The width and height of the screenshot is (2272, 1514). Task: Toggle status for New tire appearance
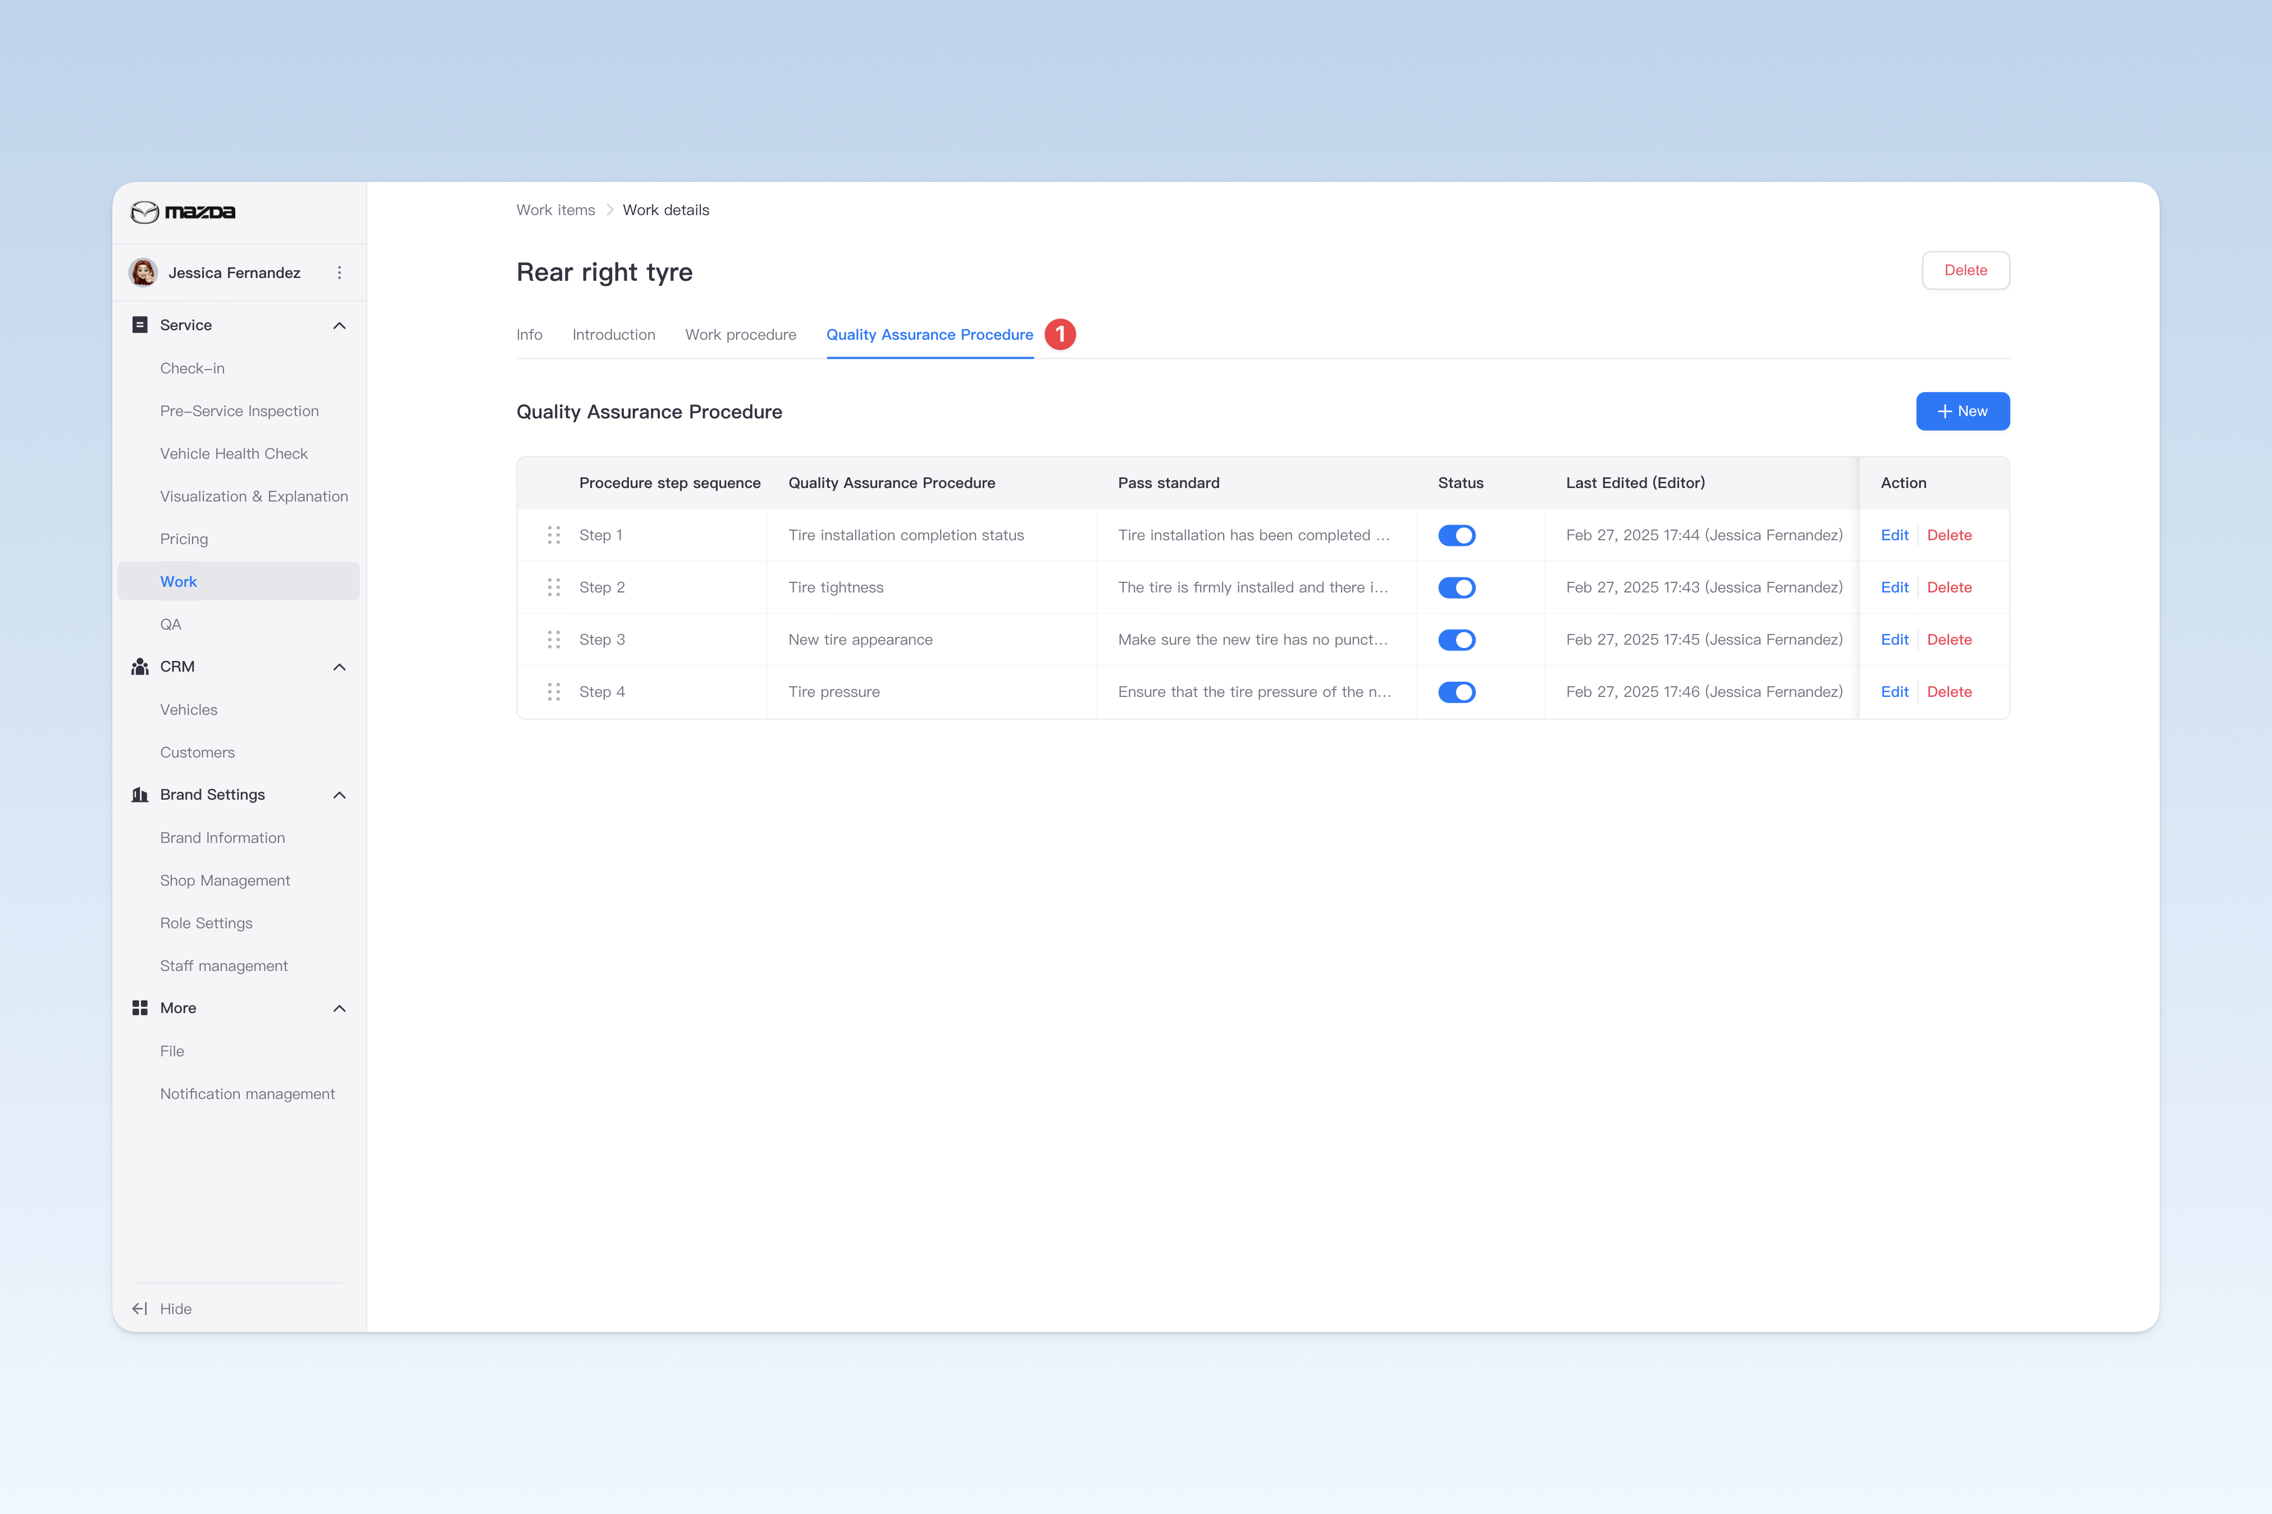click(1456, 639)
